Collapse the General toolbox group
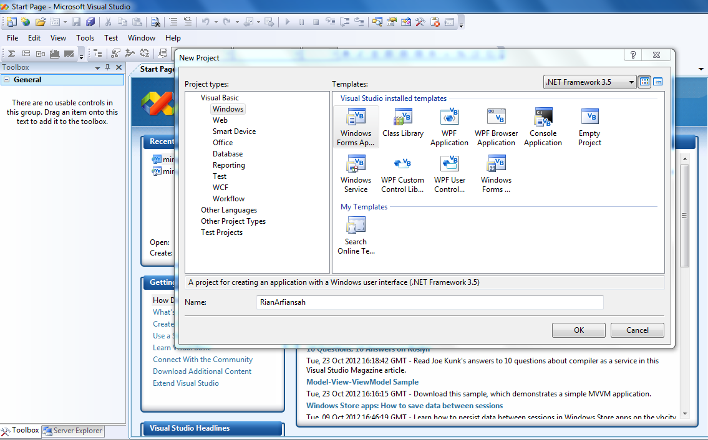Viewport: 708px width, 440px height. pos(7,79)
